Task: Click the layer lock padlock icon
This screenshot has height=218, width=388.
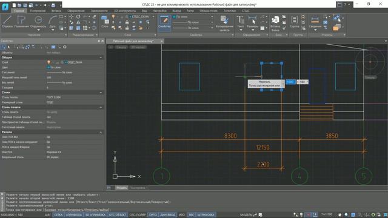Action: click(x=127, y=22)
